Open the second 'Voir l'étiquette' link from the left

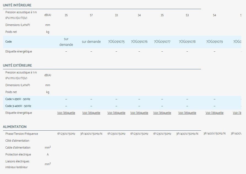pos(91,113)
